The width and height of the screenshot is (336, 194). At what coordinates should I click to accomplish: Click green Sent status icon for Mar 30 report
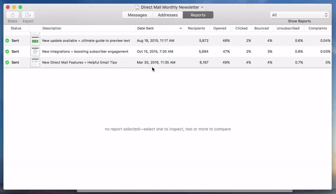click(7, 62)
